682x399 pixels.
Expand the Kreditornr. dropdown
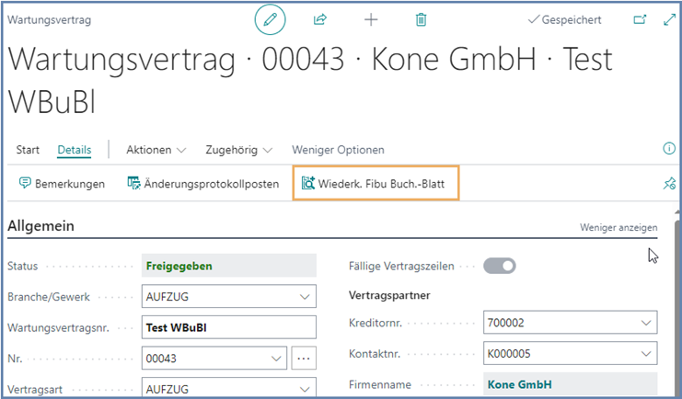tap(646, 323)
